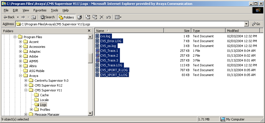Open the History toolbar icon

79,17
